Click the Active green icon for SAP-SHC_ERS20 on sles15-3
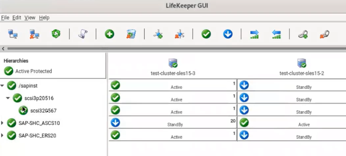The height and width of the screenshot is (156, 346). point(115,135)
